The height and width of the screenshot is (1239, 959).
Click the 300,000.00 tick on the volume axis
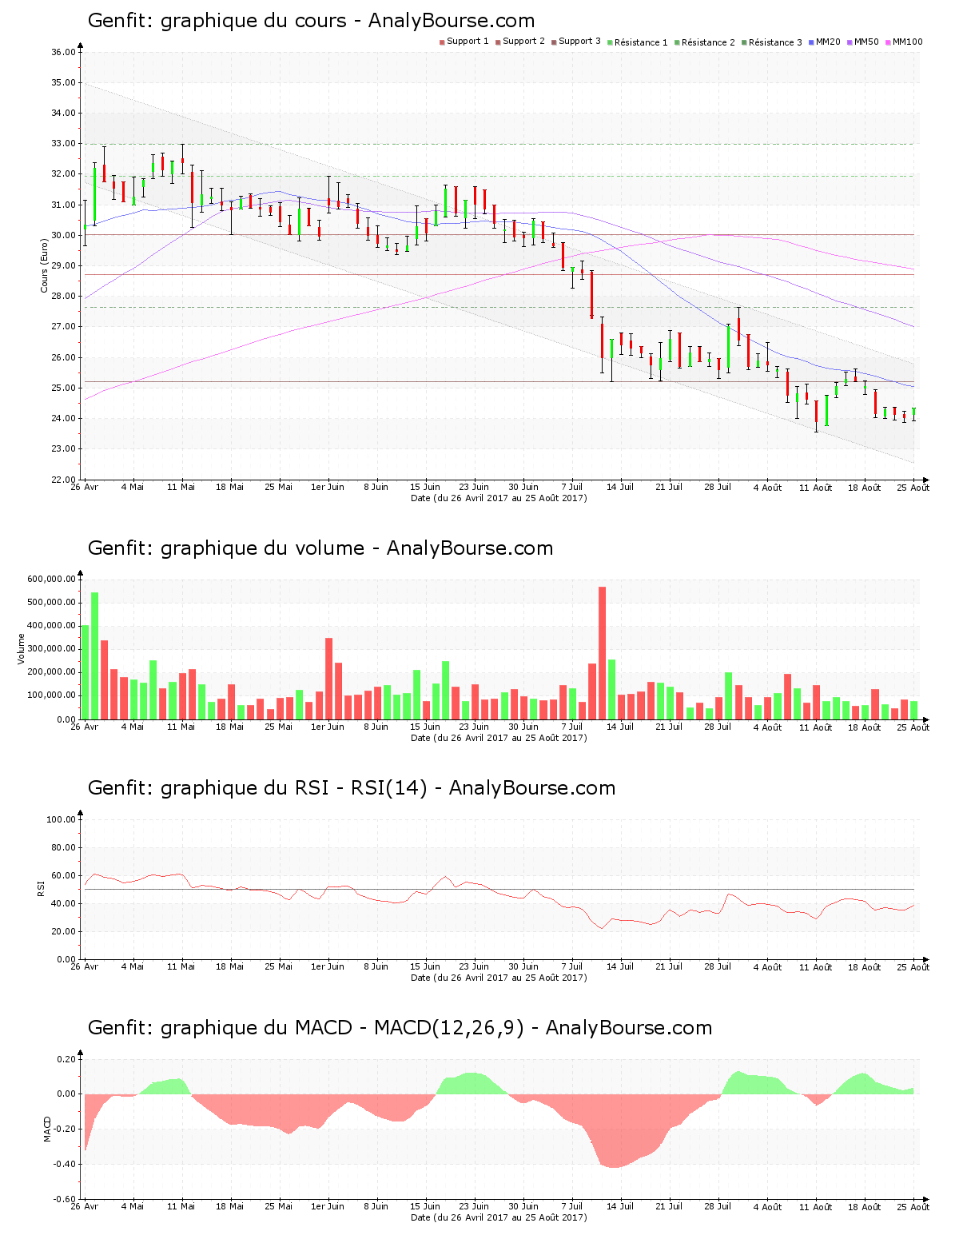click(51, 650)
